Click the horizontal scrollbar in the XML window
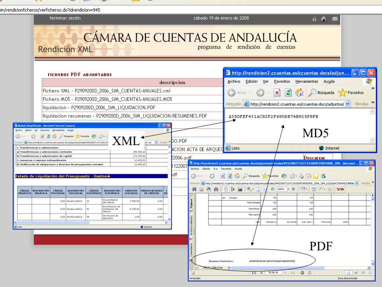Screen dimensions: 382x287 [91, 222]
